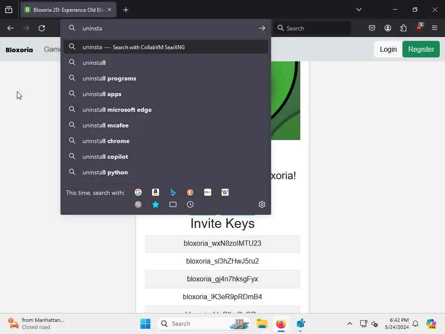Viewport: 445px width, 334px height.
Task: Open the Windows Start menu
Action: 145,324
